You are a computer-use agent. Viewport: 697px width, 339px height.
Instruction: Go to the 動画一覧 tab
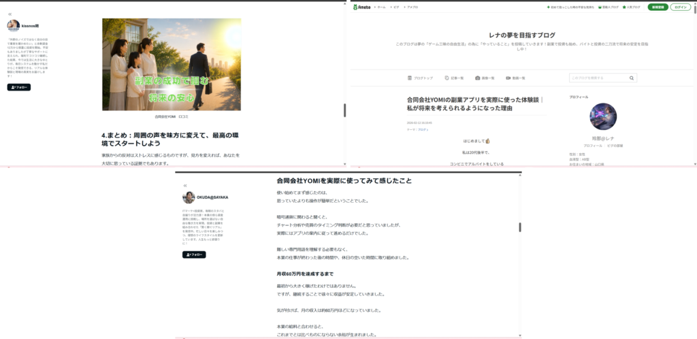(x=519, y=78)
